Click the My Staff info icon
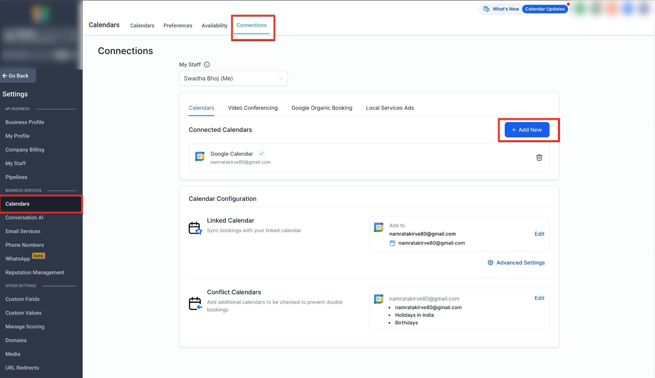The image size is (655, 378). pos(207,65)
